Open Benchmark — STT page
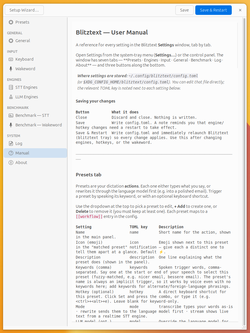Image resolution: width=250 pixels, height=333 pixels. point(35,115)
